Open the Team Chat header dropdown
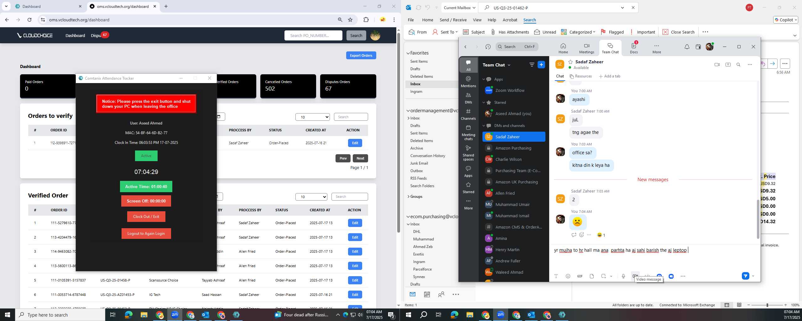Image resolution: width=802 pixels, height=321 pixels. click(x=509, y=65)
